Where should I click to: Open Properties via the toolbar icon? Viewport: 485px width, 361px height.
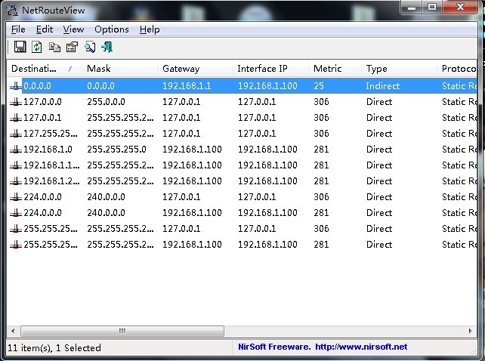(72, 47)
